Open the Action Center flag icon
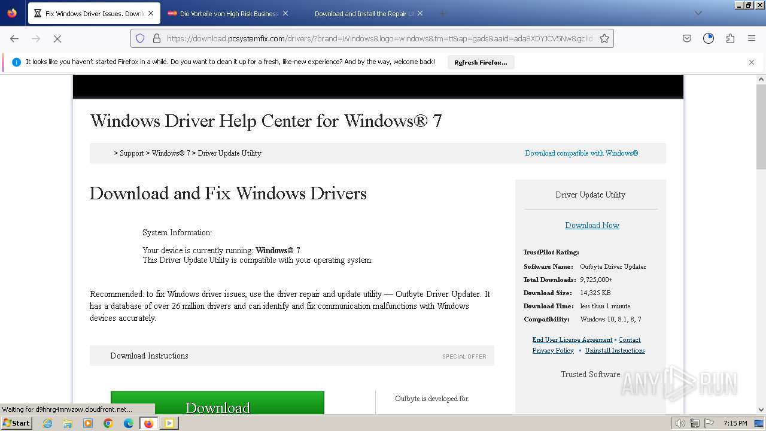766x431 pixels. click(709, 423)
